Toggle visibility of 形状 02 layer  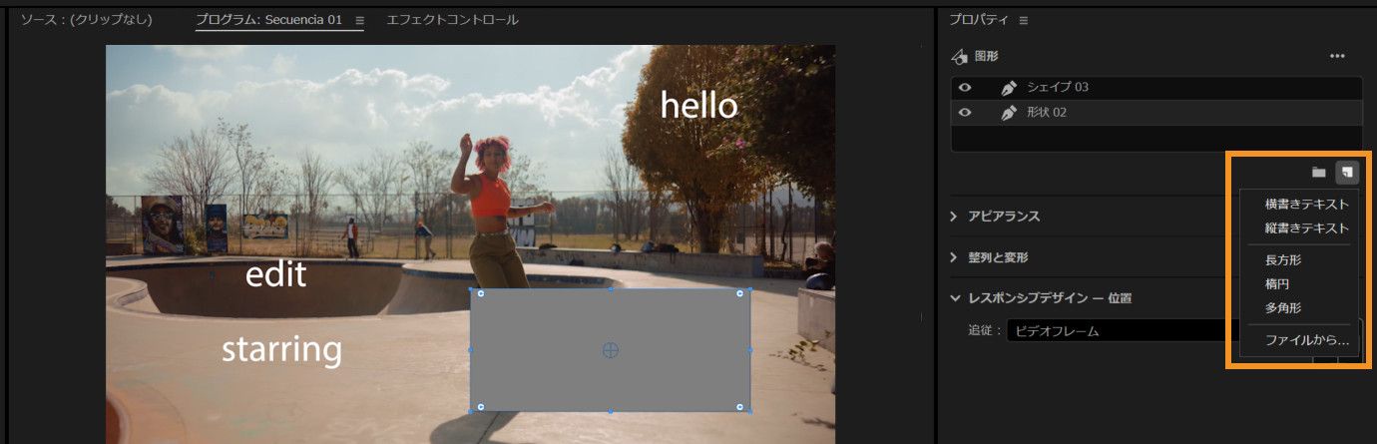click(x=965, y=113)
